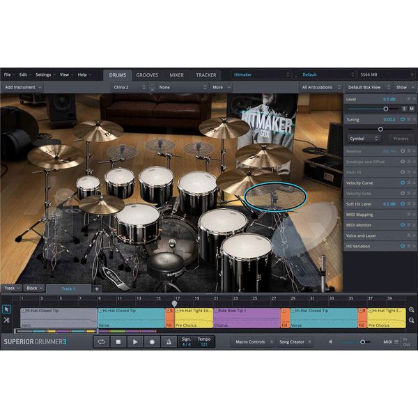The width and height of the screenshot is (418, 418).
Task: Open the Voice and Layer menu icon
Action: [x=409, y=235]
